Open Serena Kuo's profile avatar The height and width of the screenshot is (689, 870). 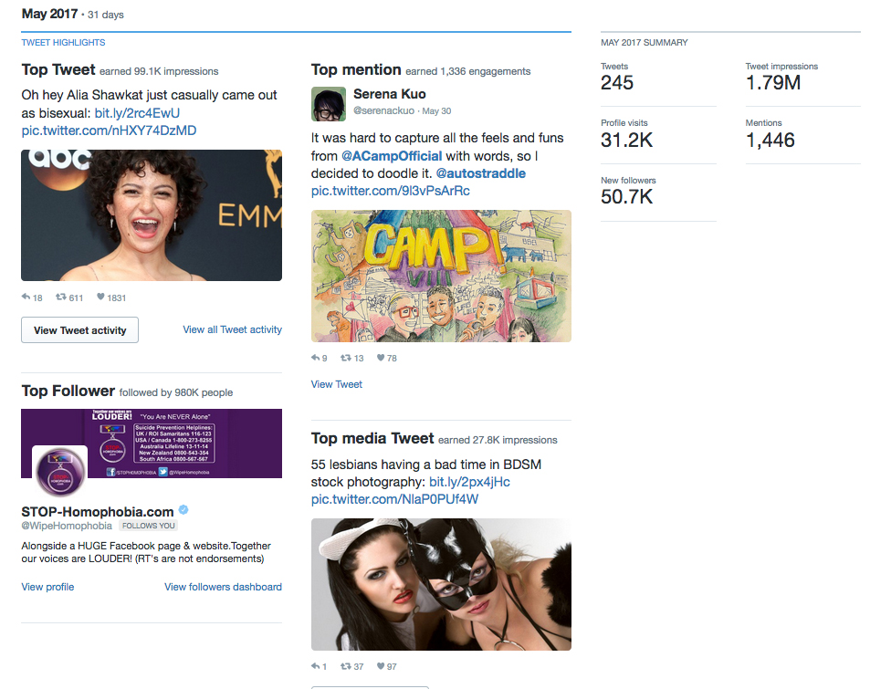(x=329, y=104)
